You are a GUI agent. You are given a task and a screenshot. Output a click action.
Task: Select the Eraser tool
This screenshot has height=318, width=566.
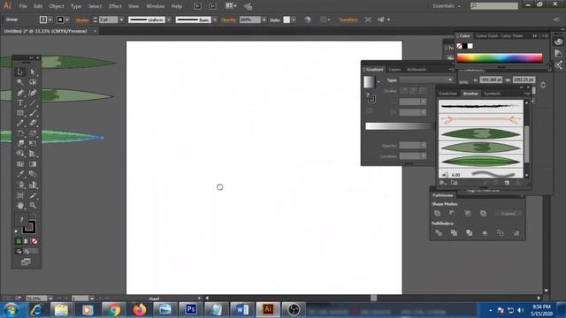coord(33,123)
